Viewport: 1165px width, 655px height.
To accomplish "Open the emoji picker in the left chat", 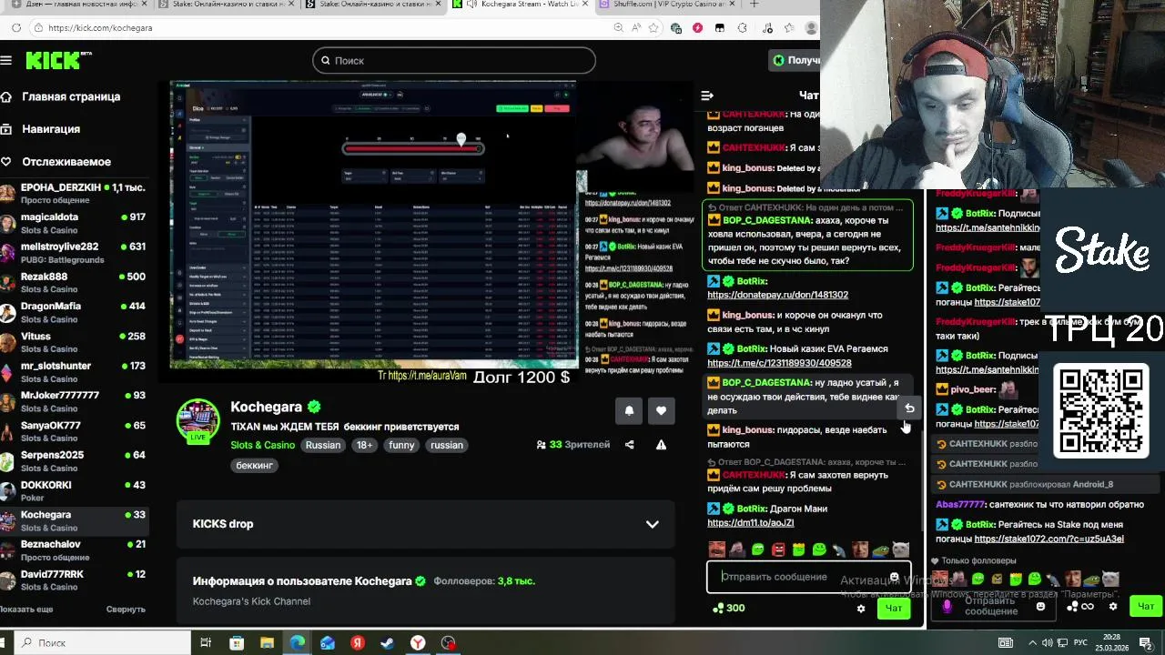I will pyautogui.click(x=895, y=577).
